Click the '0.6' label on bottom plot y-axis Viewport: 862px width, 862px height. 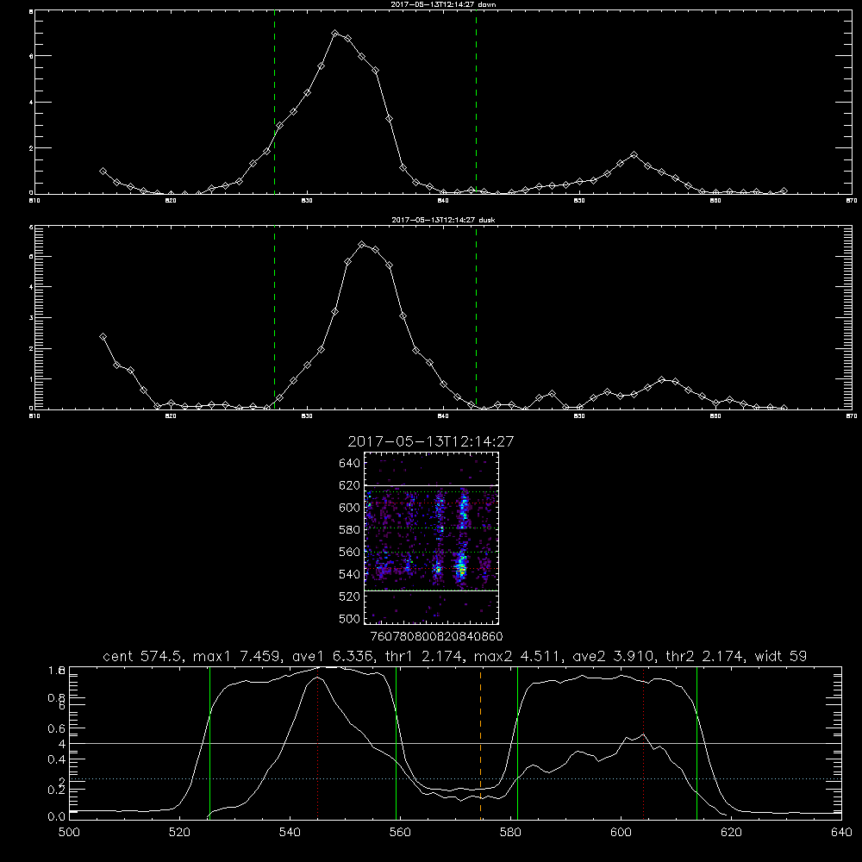[57, 728]
